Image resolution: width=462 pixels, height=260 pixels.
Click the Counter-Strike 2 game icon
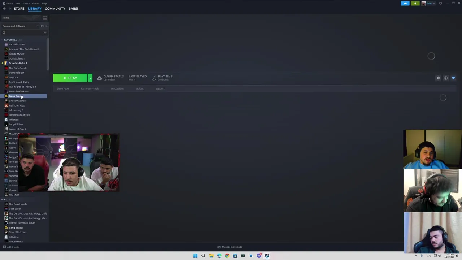point(6,63)
